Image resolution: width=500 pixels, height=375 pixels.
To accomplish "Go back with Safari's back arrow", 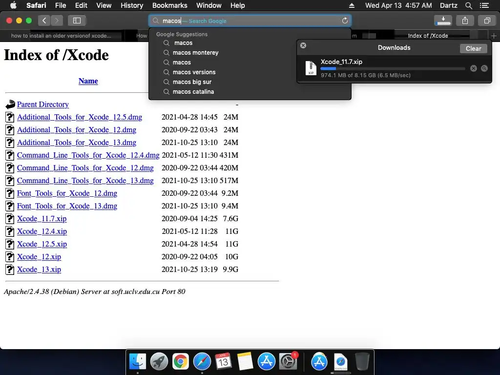I will [x=44, y=21].
